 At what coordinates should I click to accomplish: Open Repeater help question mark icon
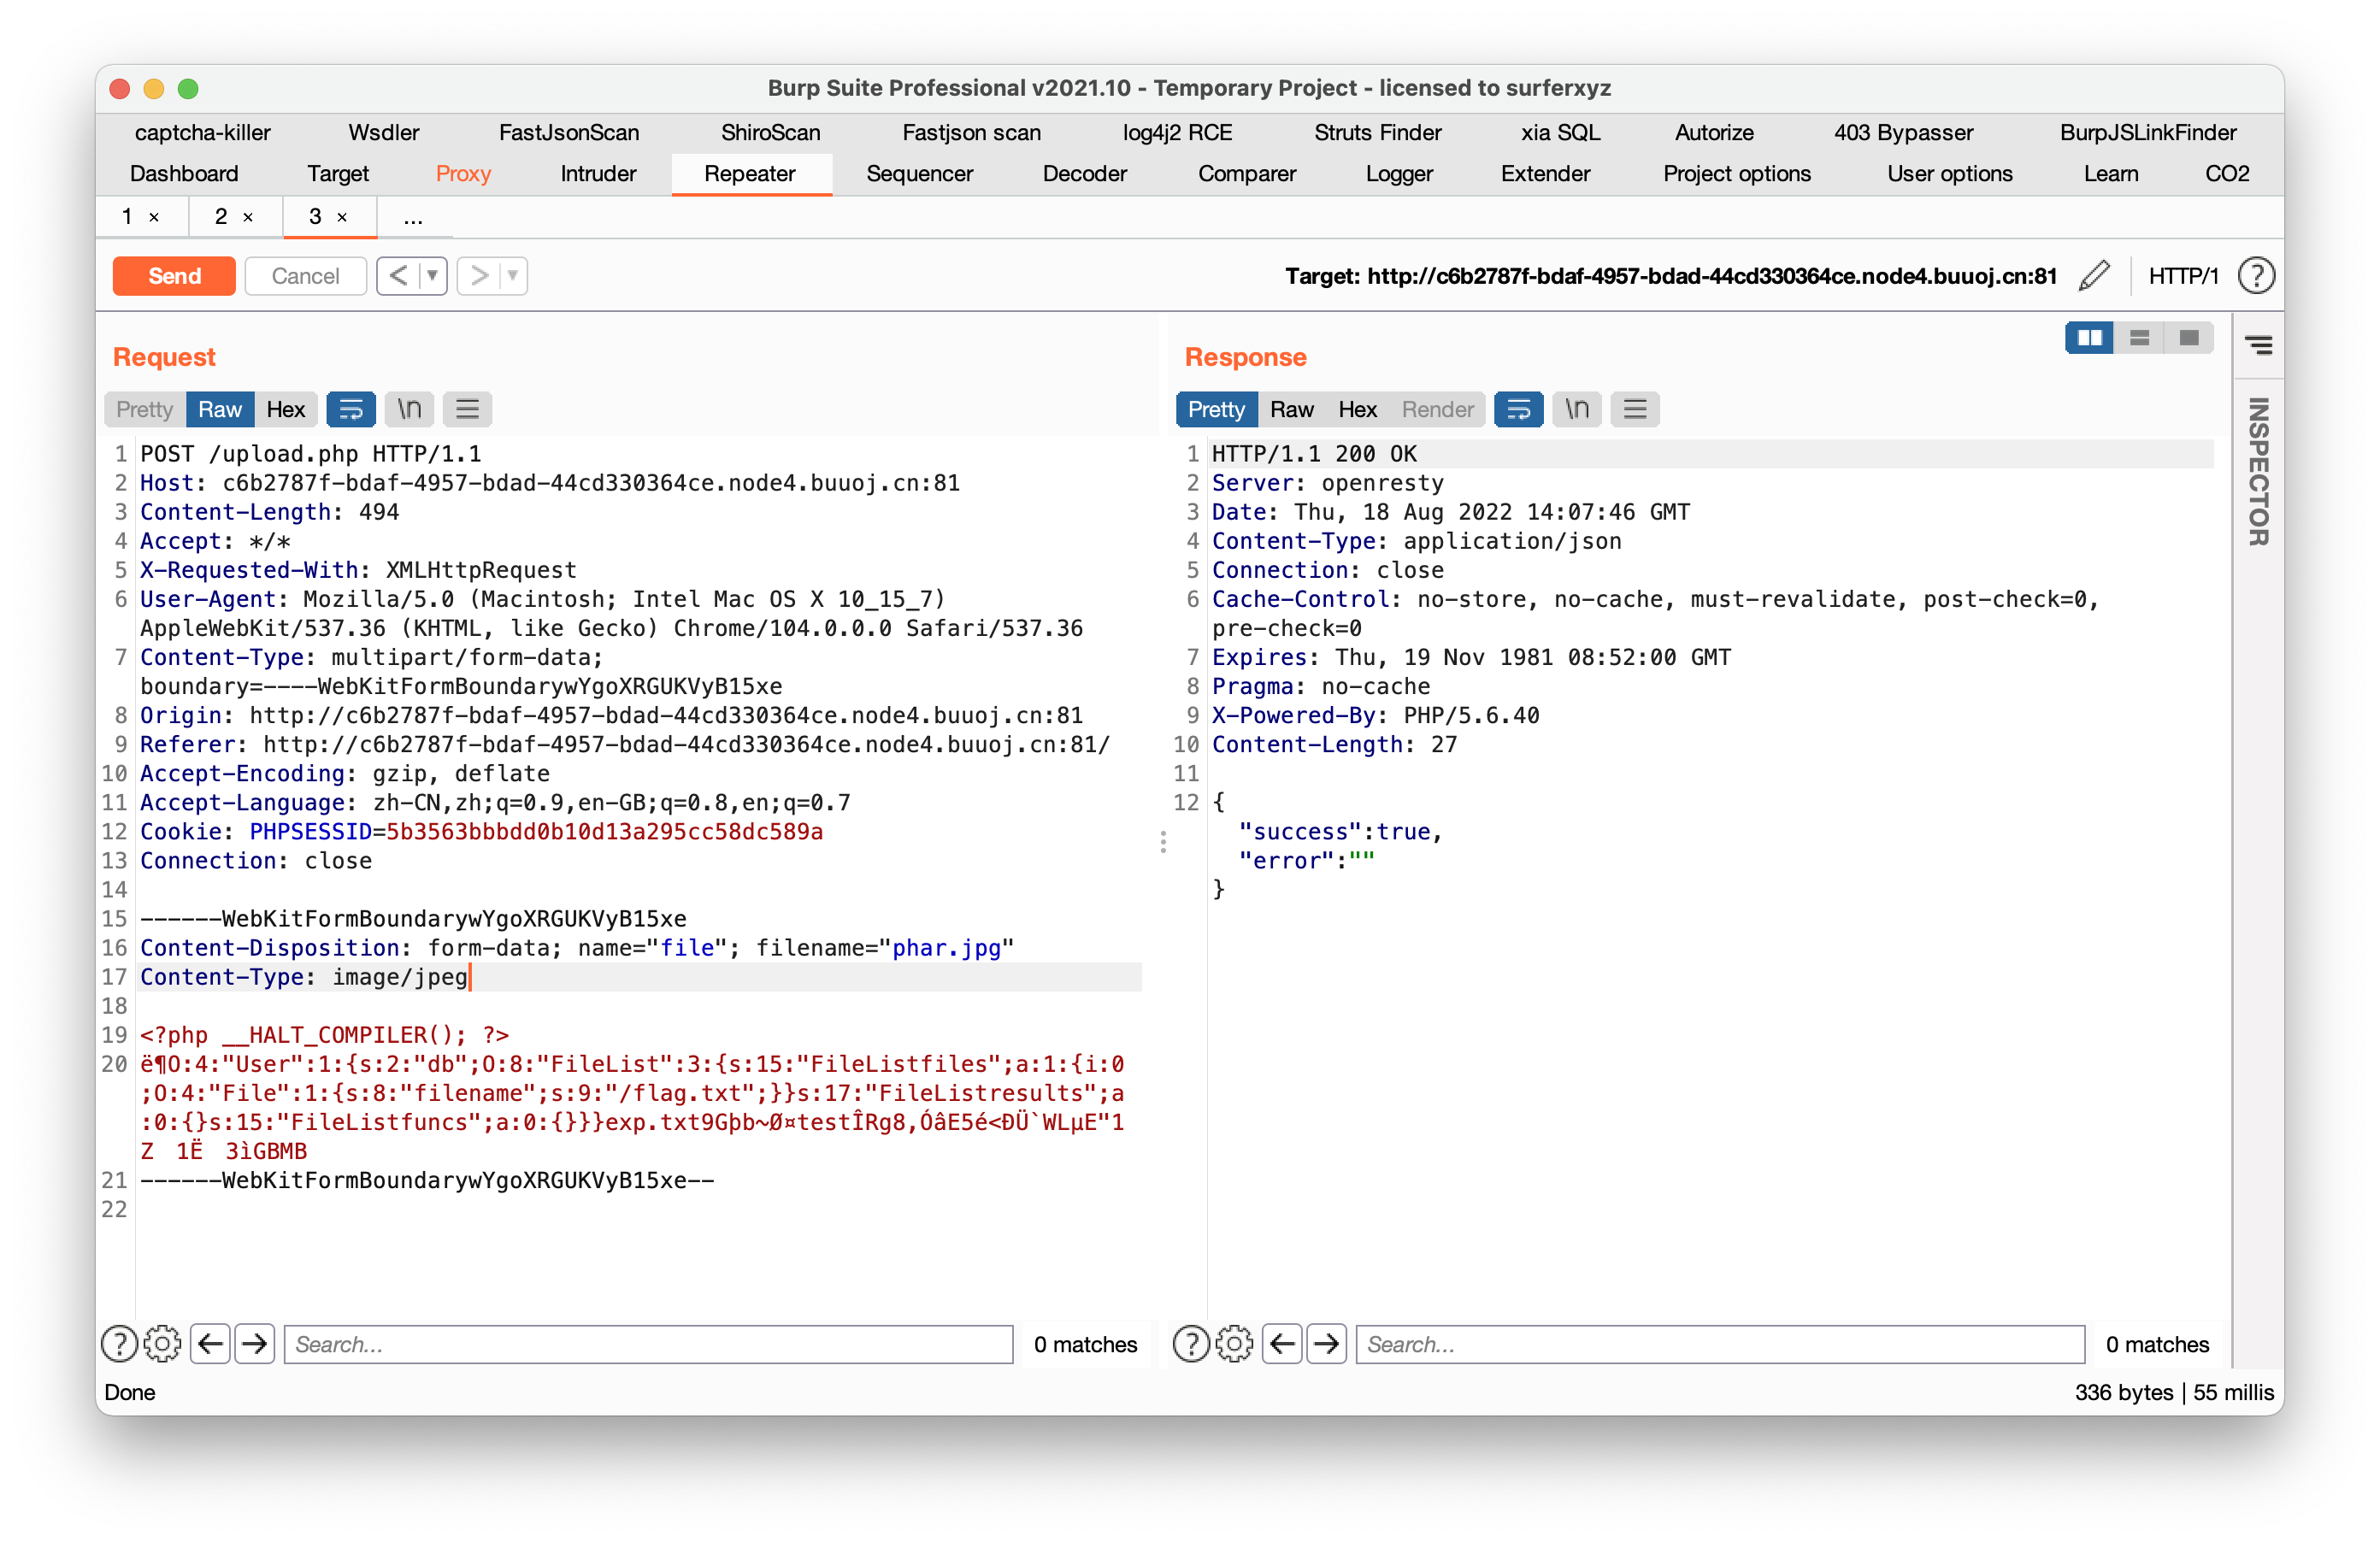point(2256,276)
